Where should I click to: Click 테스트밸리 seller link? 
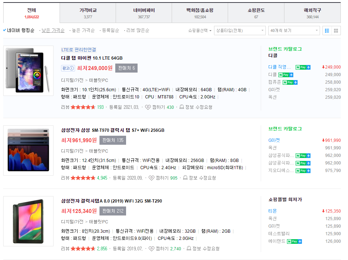pos(279,233)
